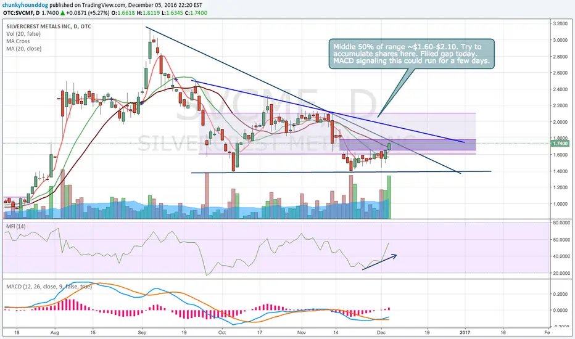Click the Nov date axis label
575x339 pixels.
pos(302,333)
